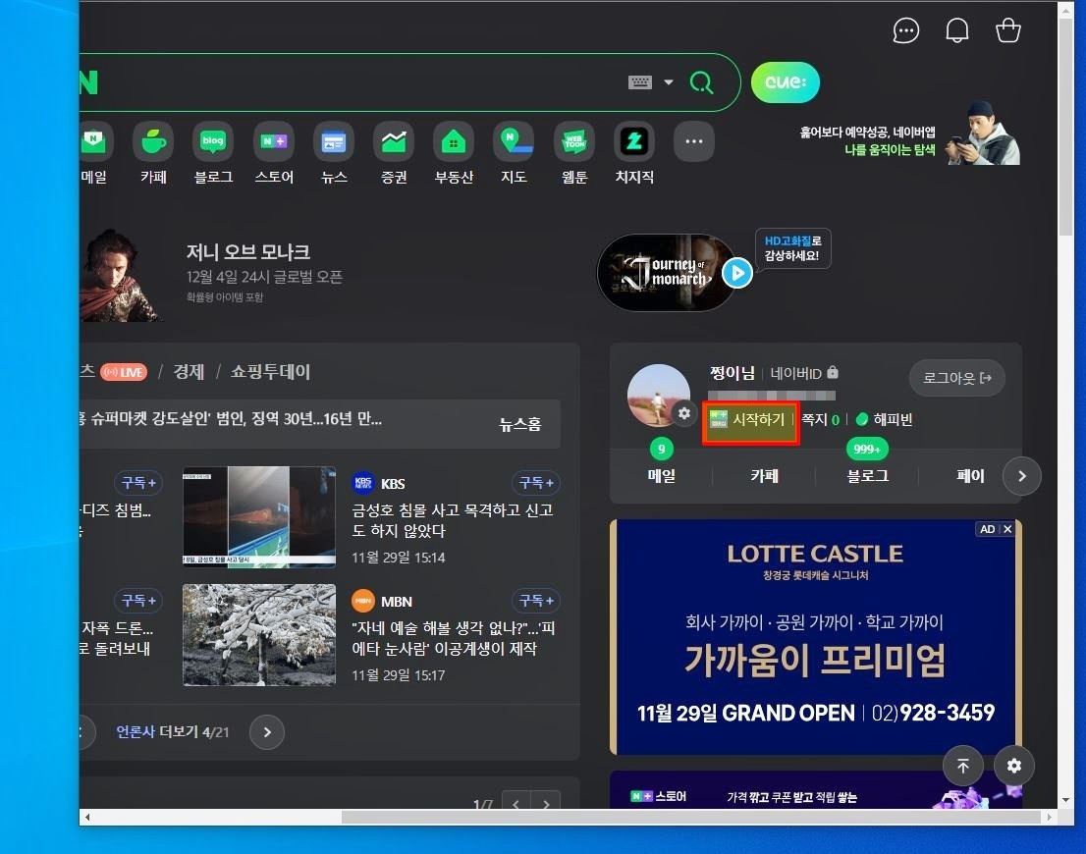The width and height of the screenshot is (1086, 854).
Task: Open the on-screen keyboard icon in search bar
Action: pos(640,82)
